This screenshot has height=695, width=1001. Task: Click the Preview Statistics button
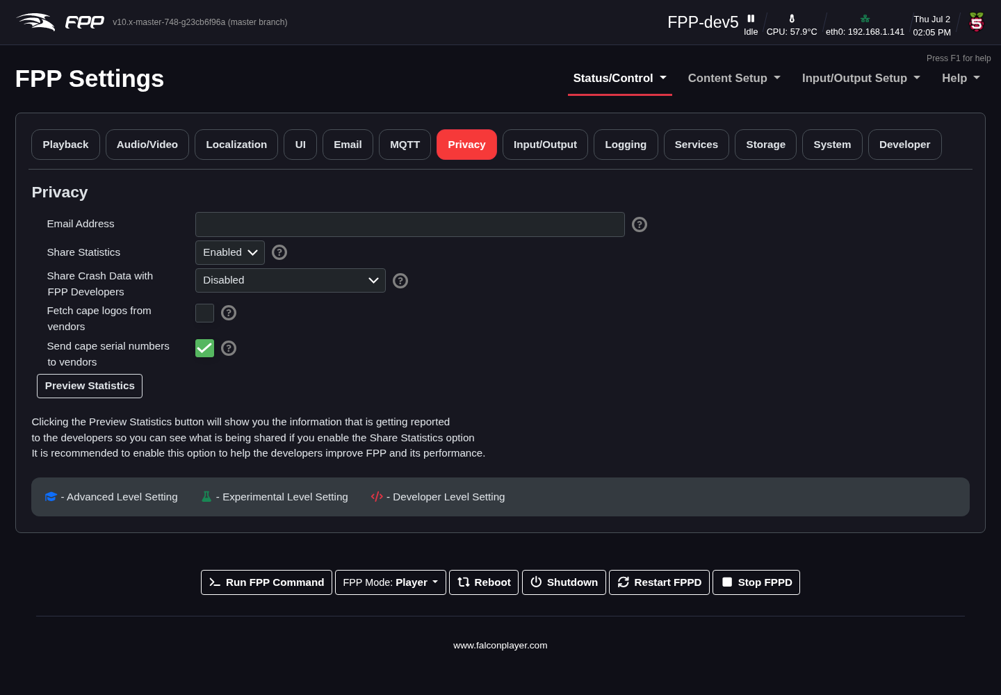90,386
